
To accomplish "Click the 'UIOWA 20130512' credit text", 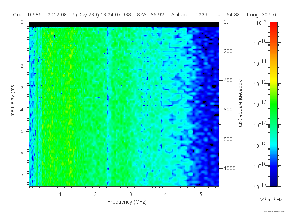I will pos(275,211).
